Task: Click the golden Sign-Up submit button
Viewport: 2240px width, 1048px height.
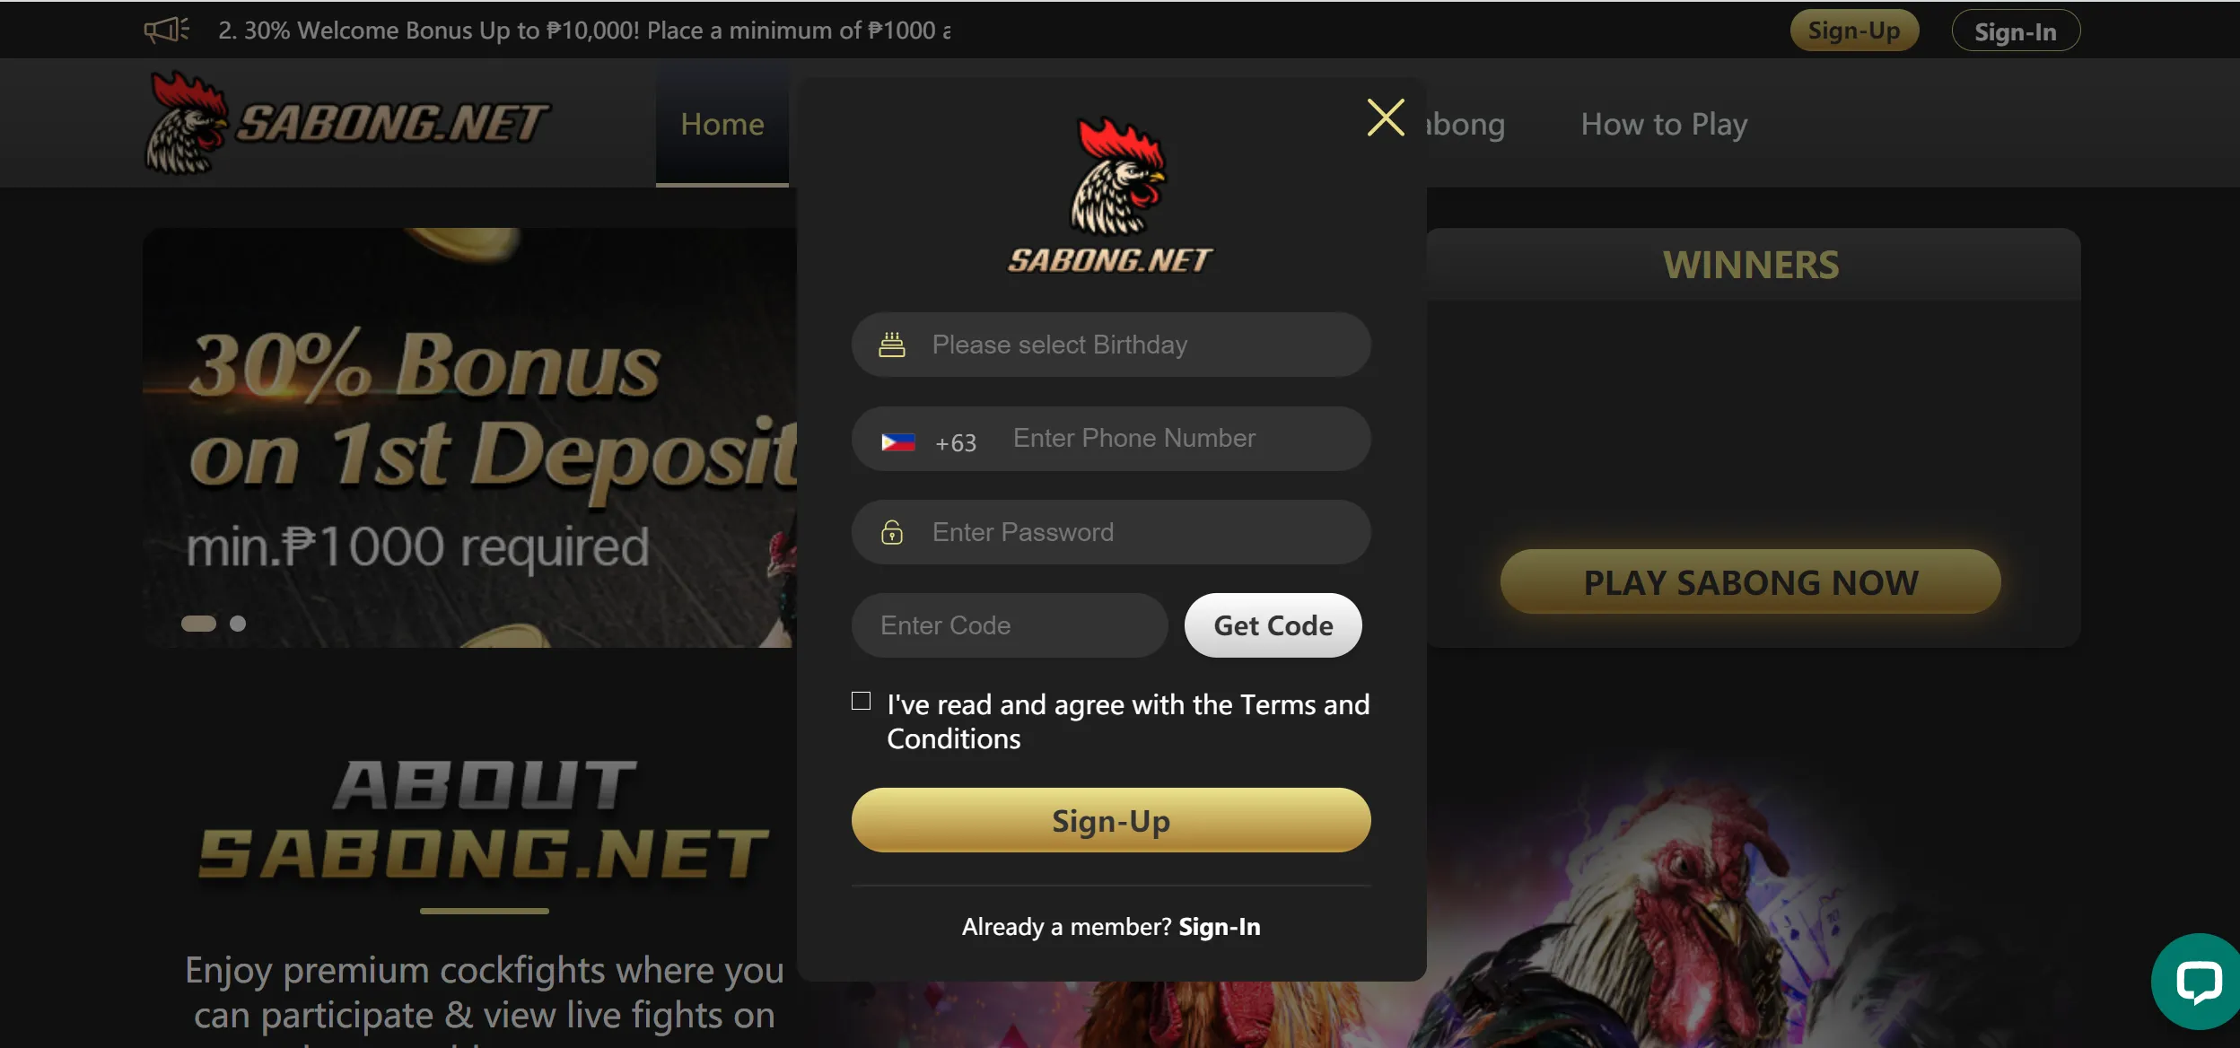Action: [x=1111, y=819]
